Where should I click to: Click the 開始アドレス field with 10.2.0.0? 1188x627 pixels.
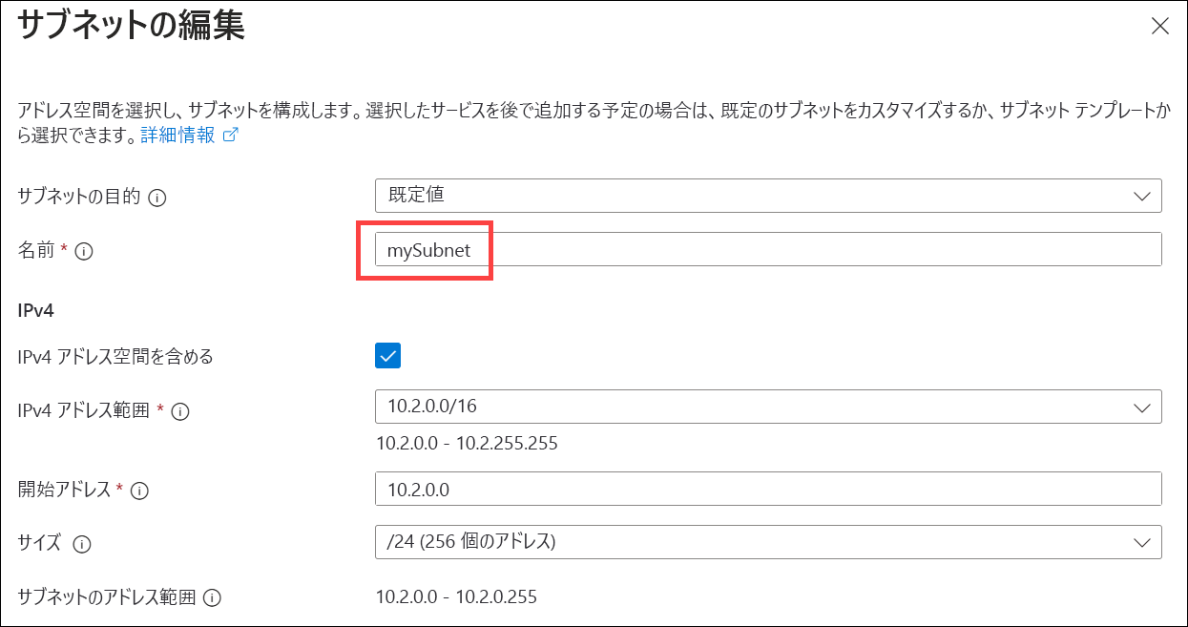(x=768, y=489)
